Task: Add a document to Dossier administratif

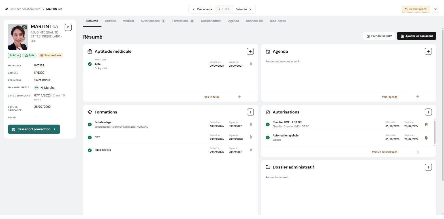Action: coord(428,167)
